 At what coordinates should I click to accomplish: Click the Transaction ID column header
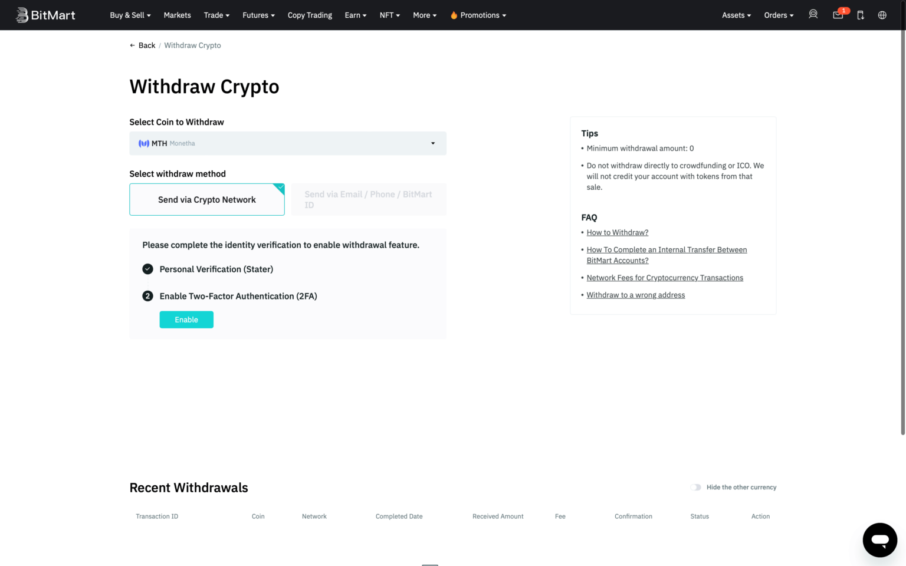click(157, 516)
